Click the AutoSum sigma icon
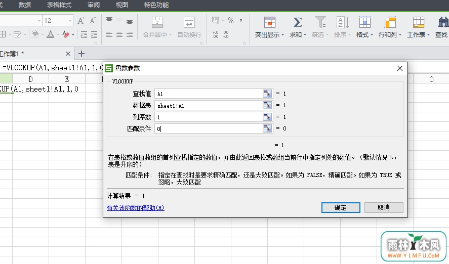Image resolution: width=449 pixels, height=264 pixels. [x=298, y=22]
